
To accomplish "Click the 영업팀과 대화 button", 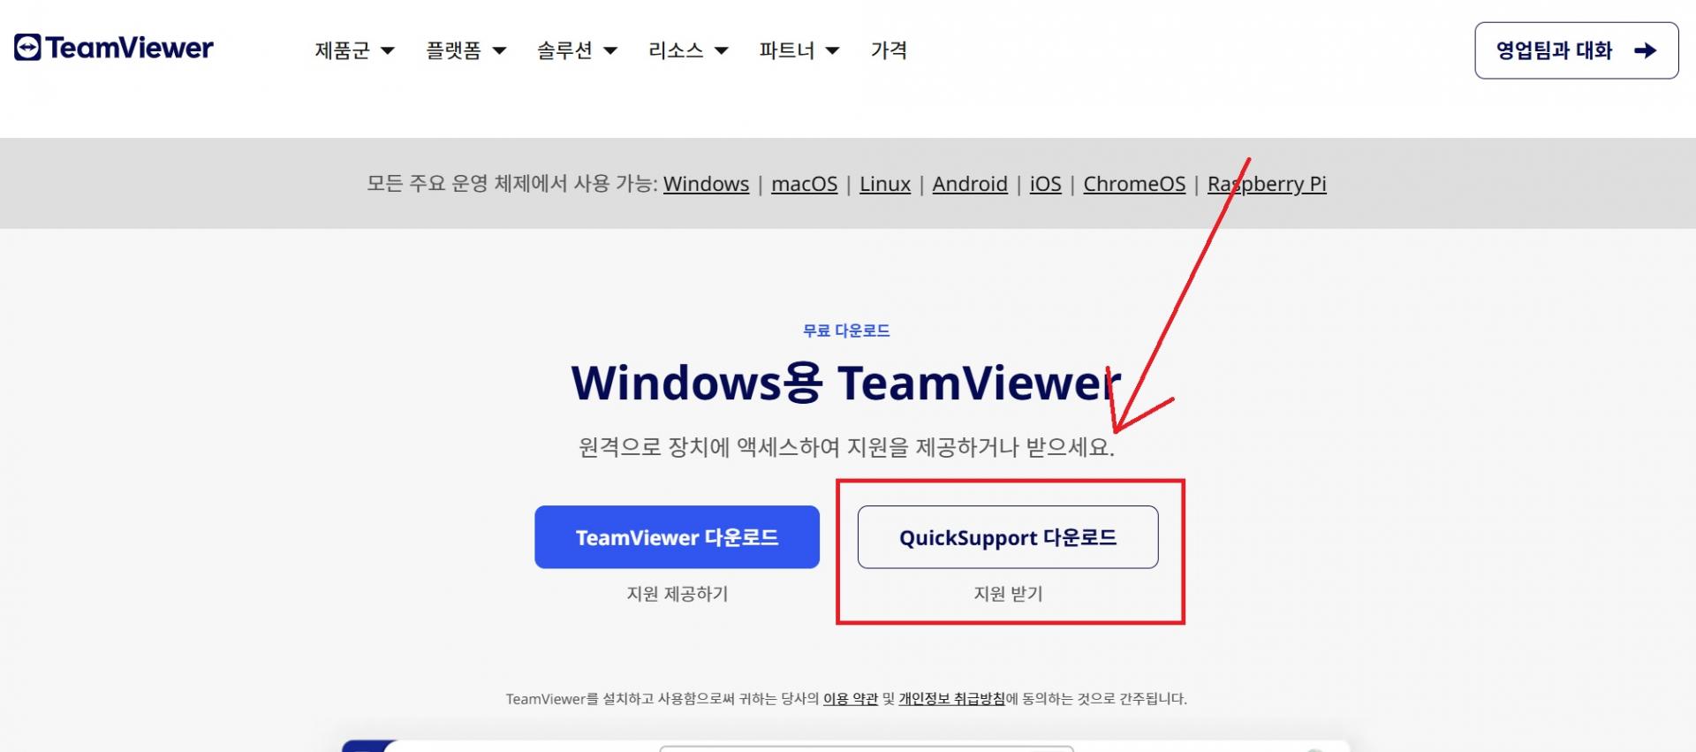I will coord(1576,50).
